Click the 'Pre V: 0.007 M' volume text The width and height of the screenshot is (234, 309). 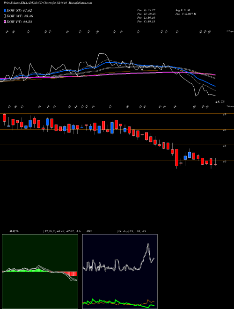click(x=185, y=14)
